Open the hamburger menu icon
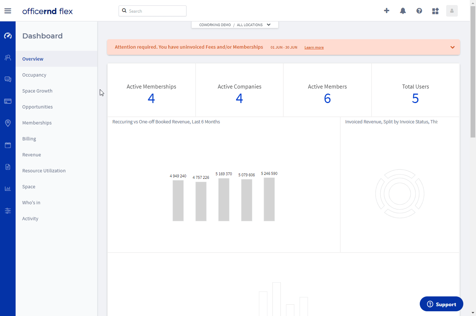This screenshot has width=476, height=316. (x=8, y=11)
